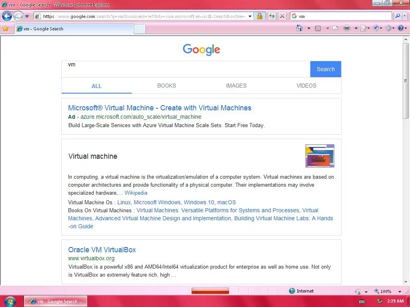Go back with the IE Back arrow
The width and height of the screenshot is (410, 307).
tap(7, 16)
